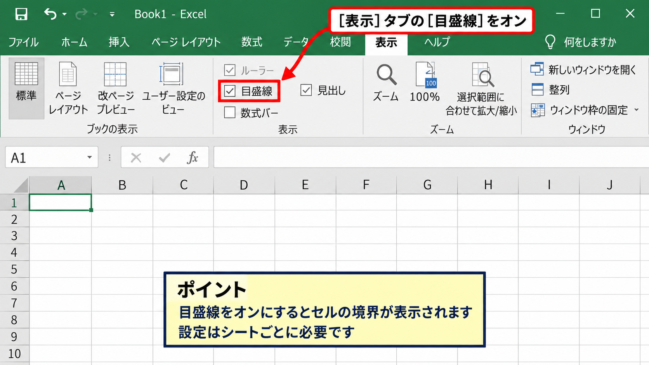This screenshot has width=649, height=365.
Task: Select row 10 header
Action: coord(14,354)
